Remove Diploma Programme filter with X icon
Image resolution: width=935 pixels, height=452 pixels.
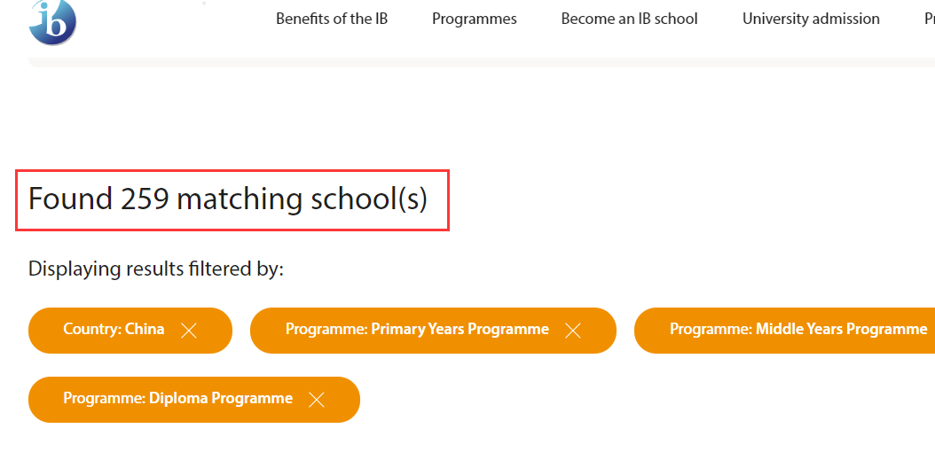(x=316, y=400)
